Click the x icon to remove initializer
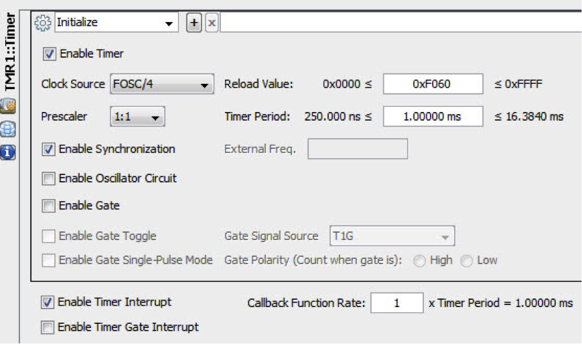Screen dimensions: 582x344 point(211,23)
